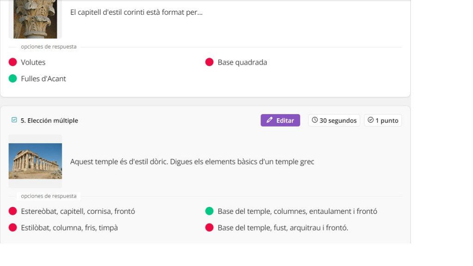Viewport: 473px width, 266px height.
Task: Open the 1 punto score setting
Action: (x=383, y=121)
